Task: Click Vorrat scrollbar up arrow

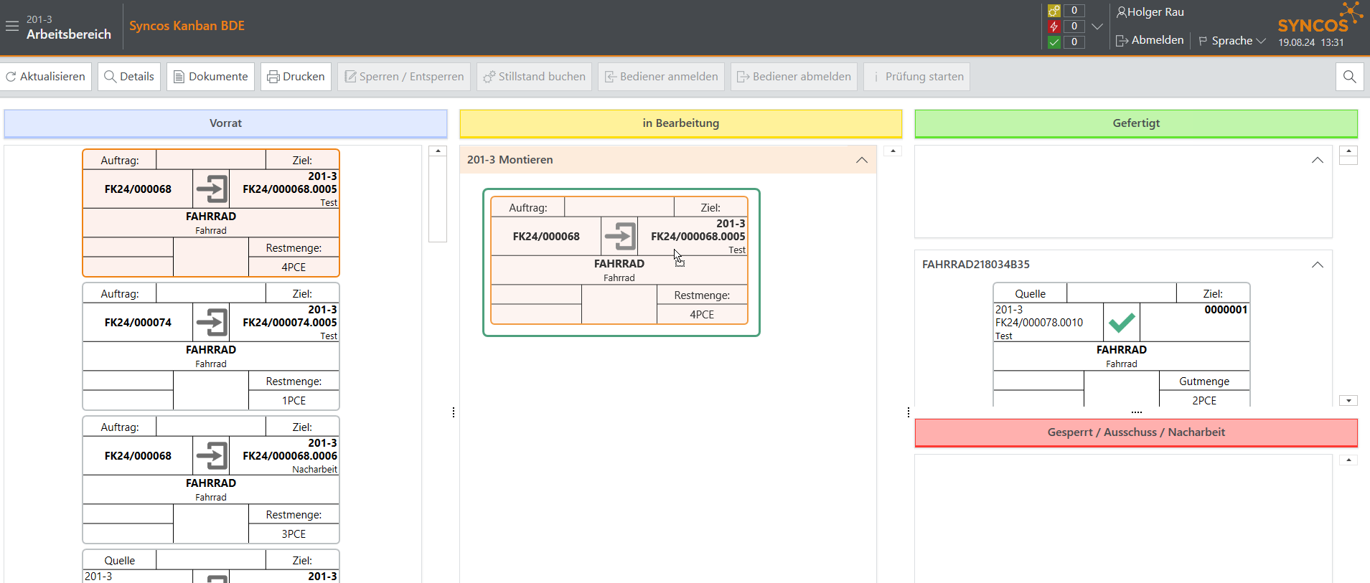Action: tap(438, 151)
